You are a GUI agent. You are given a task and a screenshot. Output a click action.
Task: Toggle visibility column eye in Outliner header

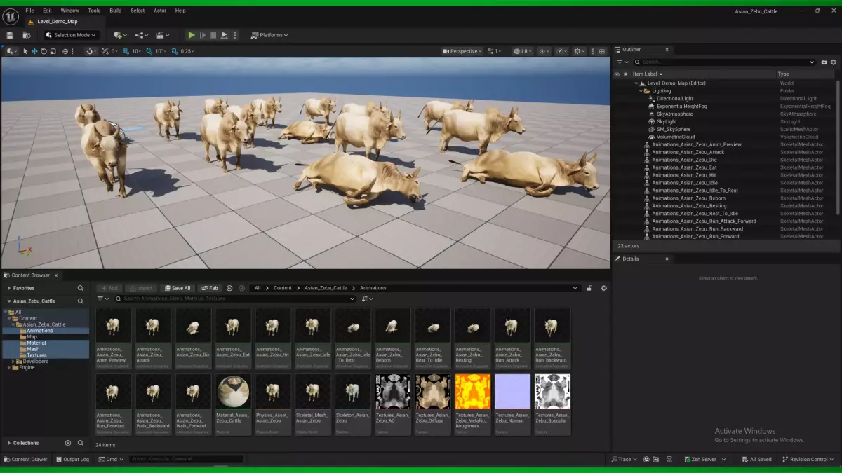click(x=617, y=74)
